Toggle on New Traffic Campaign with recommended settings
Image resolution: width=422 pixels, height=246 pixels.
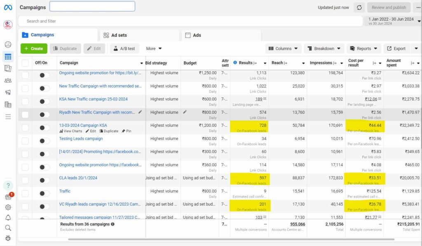coord(45,88)
